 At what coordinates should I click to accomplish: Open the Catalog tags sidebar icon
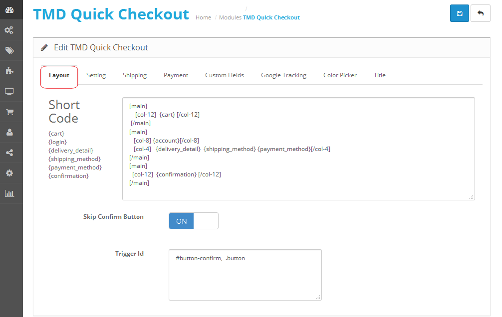coord(9,50)
